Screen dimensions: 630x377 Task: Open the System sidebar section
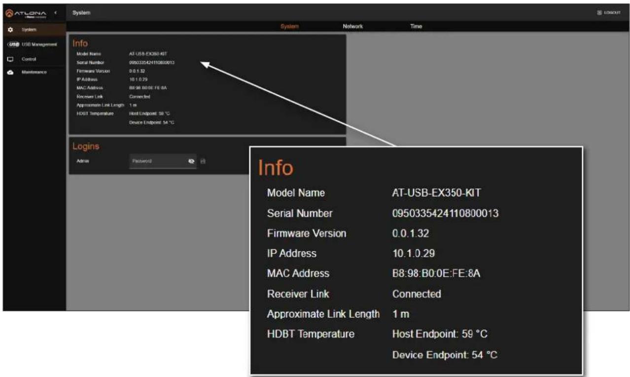pos(34,30)
